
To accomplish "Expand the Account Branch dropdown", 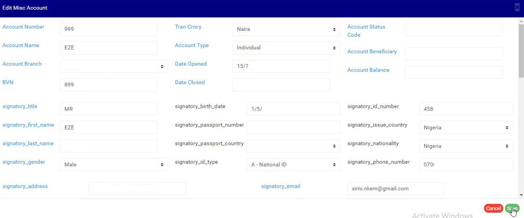I will pos(114,66).
